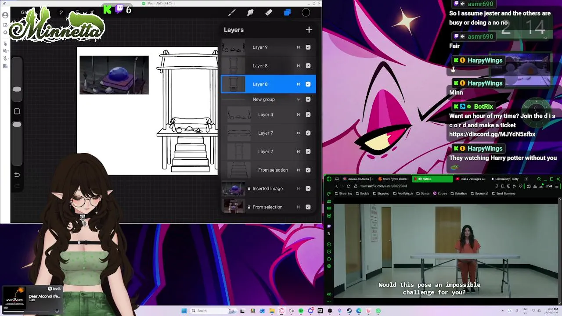Open the black color picker circle

[x=306, y=13]
